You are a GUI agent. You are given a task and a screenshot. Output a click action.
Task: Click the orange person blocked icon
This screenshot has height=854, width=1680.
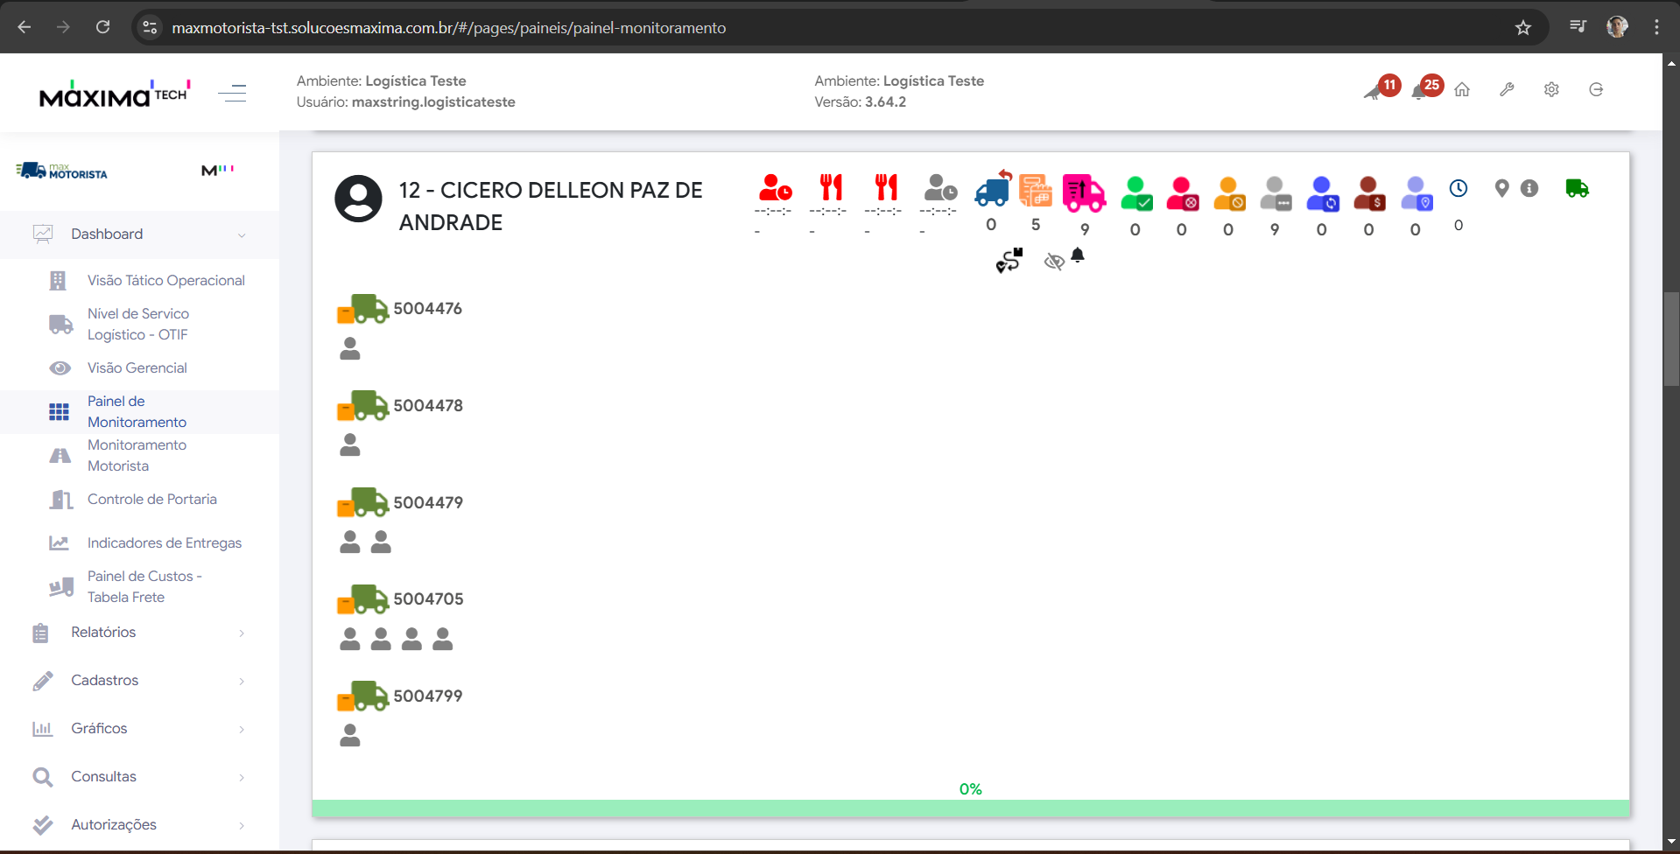pyautogui.click(x=1229, y=193)
